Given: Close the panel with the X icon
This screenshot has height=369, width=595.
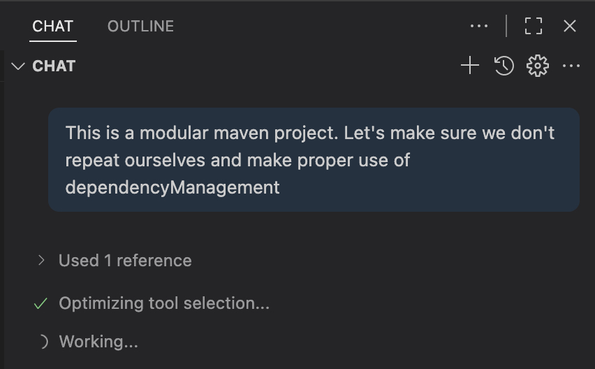Looking at the screenshot, I should tap(570, 27).
